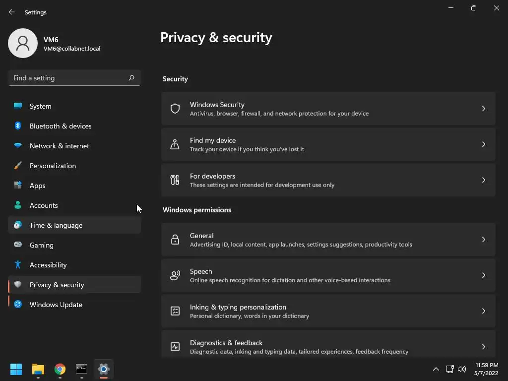
Task: Open the volume control in system tray
Action: pos(462,369)
